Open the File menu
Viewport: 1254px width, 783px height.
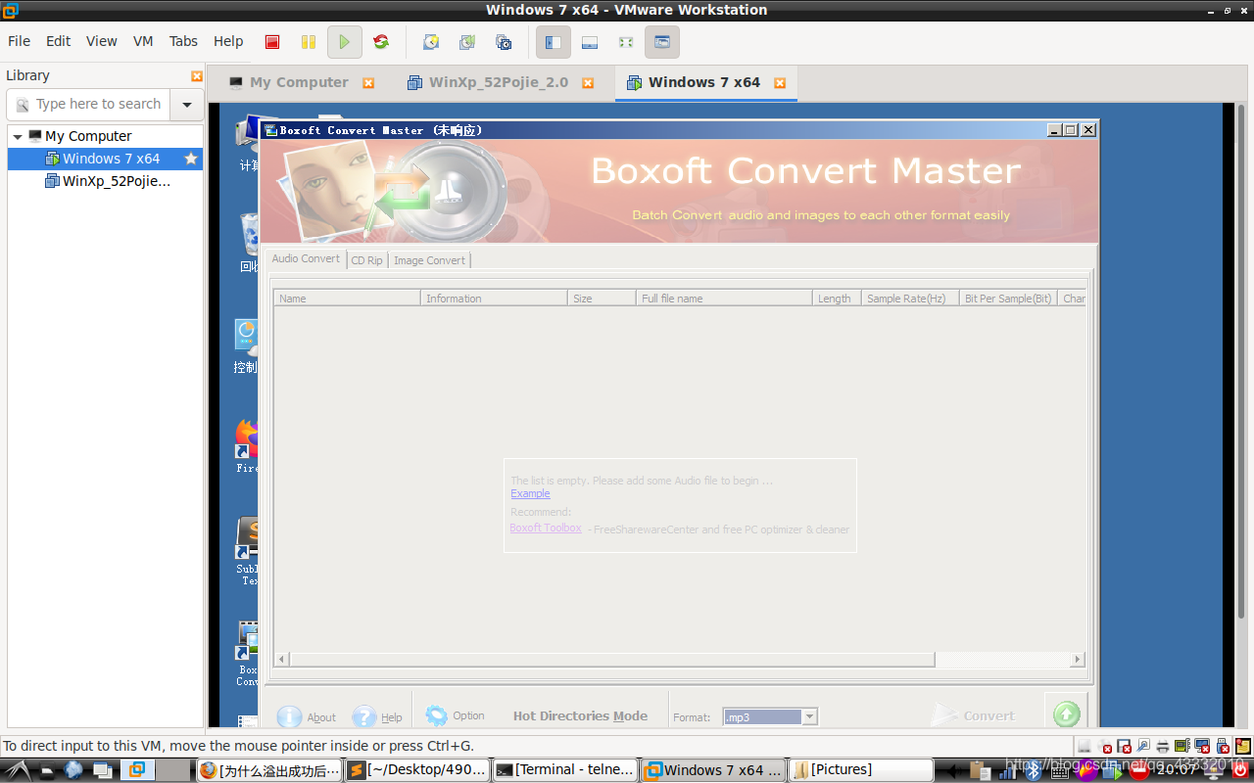click(20, 41)
